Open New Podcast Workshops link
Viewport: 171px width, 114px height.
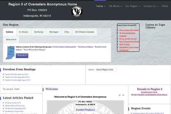tap(129, 41)
